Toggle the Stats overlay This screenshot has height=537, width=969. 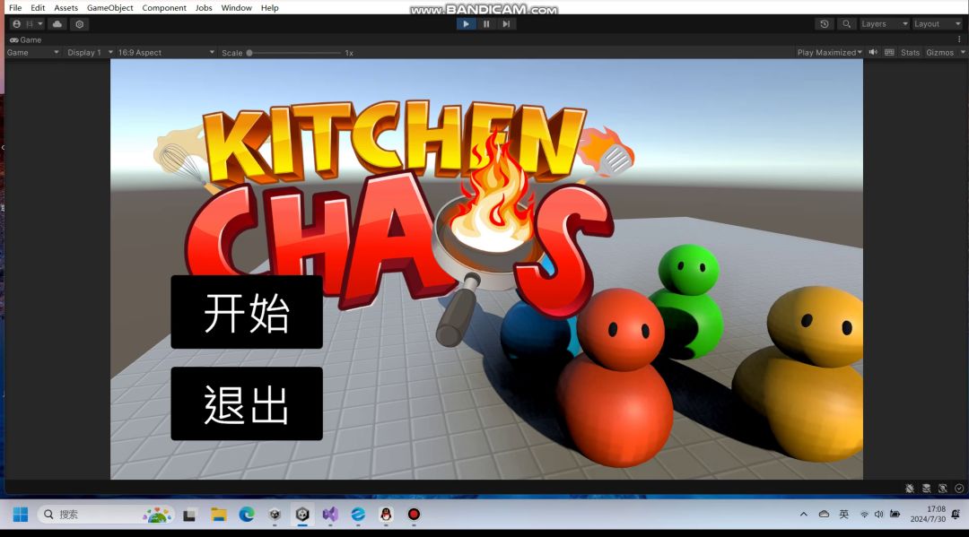pos(910,53)
